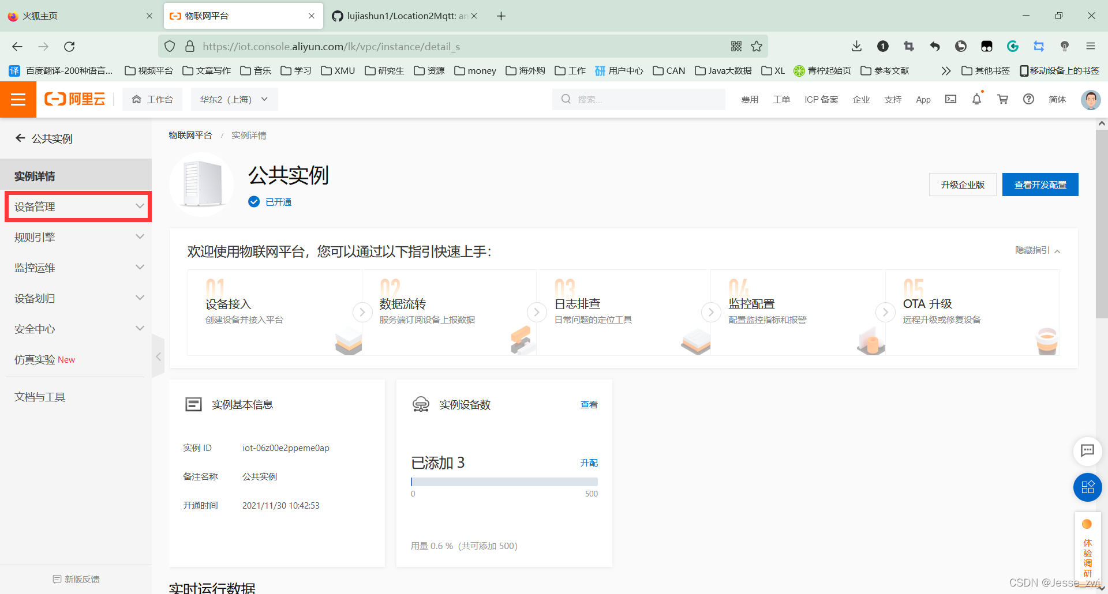
Task: Click the device usage progress bar
Action: coord(503,481)
